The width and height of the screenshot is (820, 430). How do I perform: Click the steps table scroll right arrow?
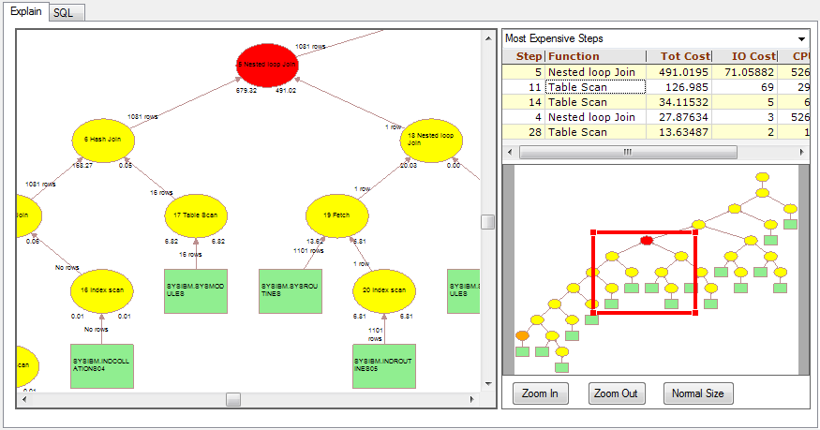(801, 152)
